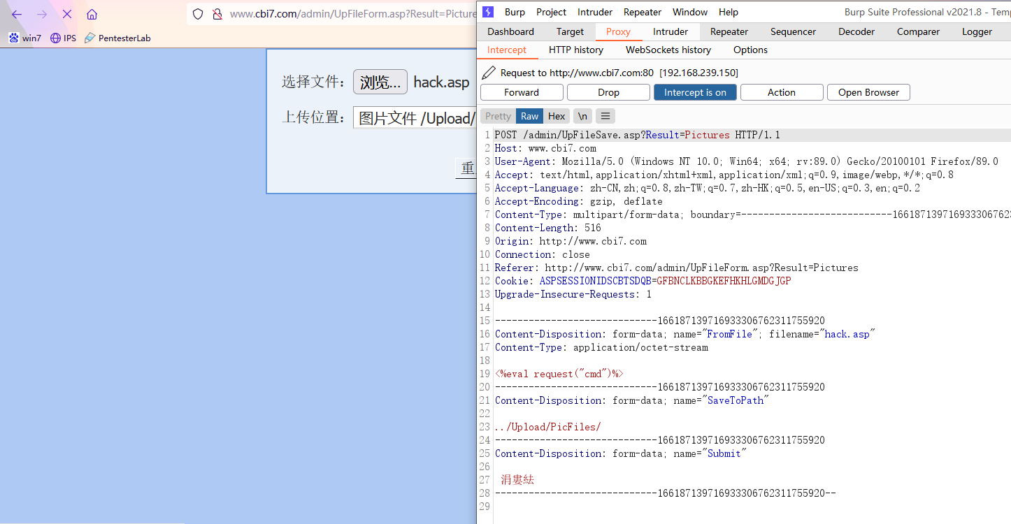Open the Action dropdown button
The height and width of the screenshot is (524, 1011).
782,92
